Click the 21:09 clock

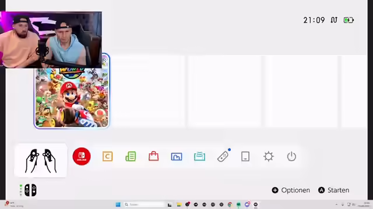[x=314, y=20]
